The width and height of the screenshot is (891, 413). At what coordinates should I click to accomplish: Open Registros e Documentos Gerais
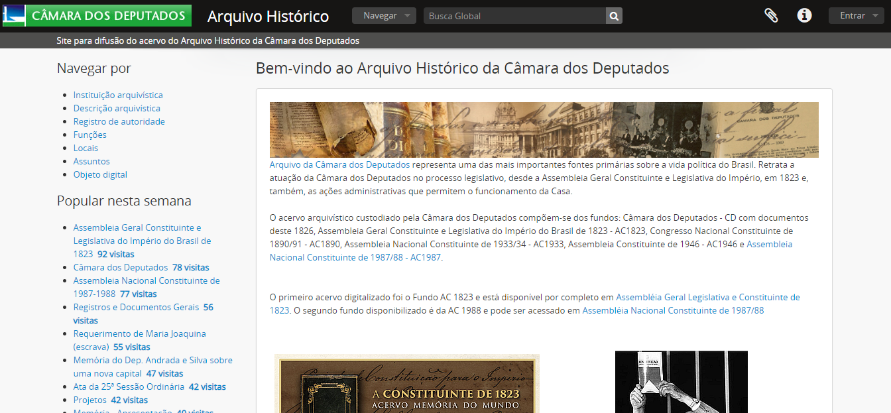(x=137, y=307)
